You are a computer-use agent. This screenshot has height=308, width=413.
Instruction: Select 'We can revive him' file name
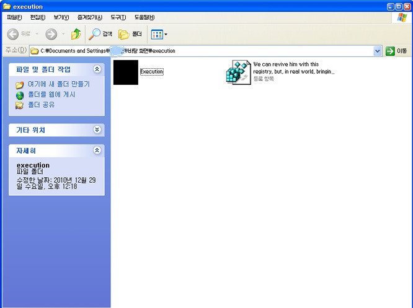(x=293, y=68)
